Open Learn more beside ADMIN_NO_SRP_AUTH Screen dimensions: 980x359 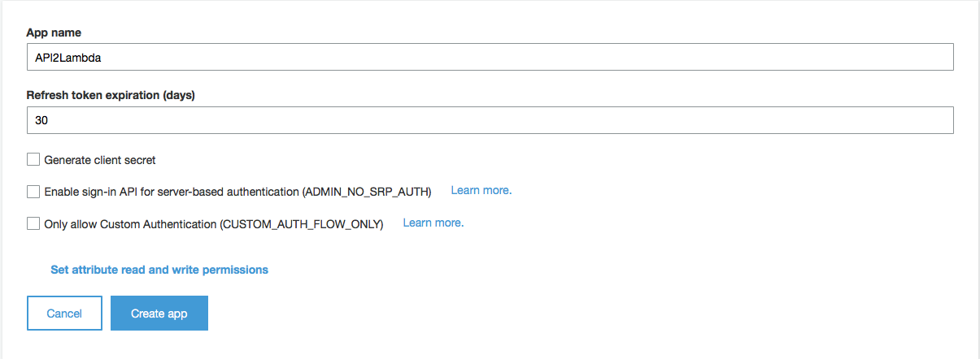481,191
